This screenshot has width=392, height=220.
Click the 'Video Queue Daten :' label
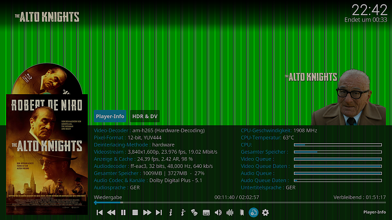[x=265, y=166]
